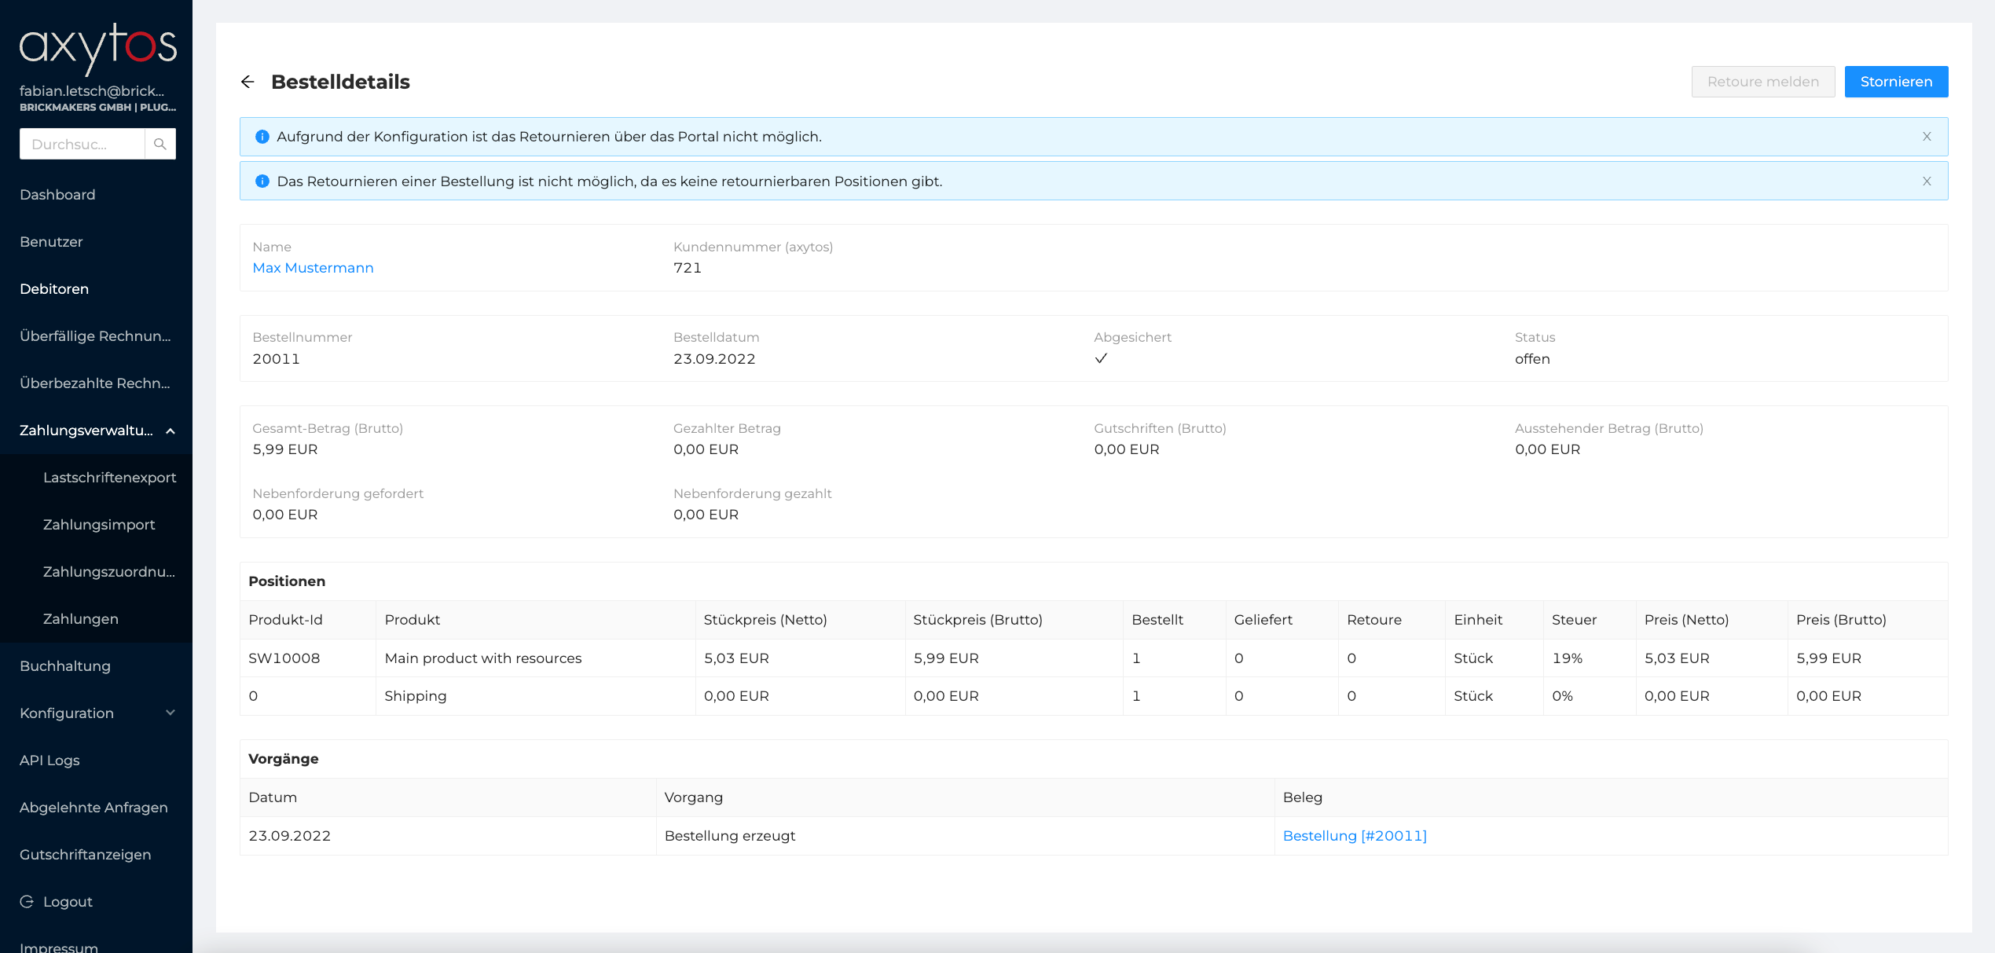Open customer link Max Mustermann

[x=313, y=268]
